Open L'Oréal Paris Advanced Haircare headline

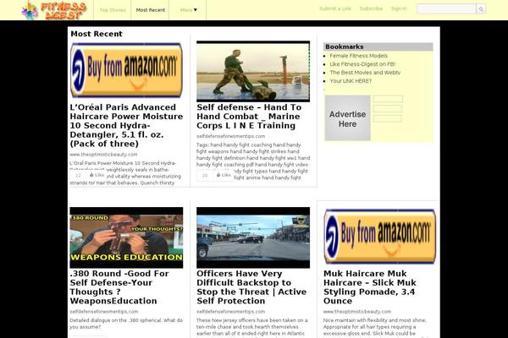[126, 126]
